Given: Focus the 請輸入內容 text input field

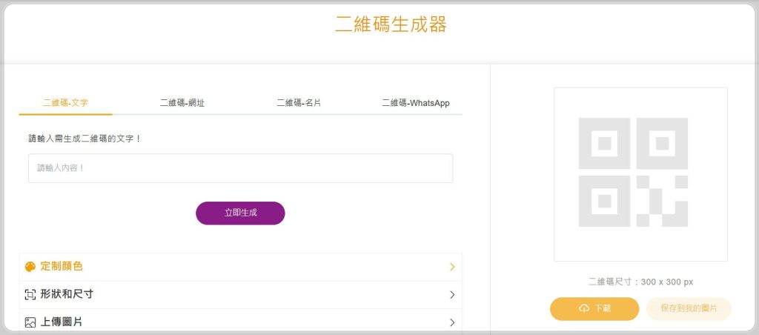Looking at the screenshot, I should [240, 168].
